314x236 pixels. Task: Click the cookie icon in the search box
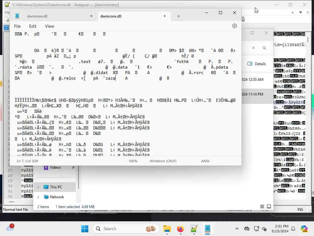click(151, 229)
